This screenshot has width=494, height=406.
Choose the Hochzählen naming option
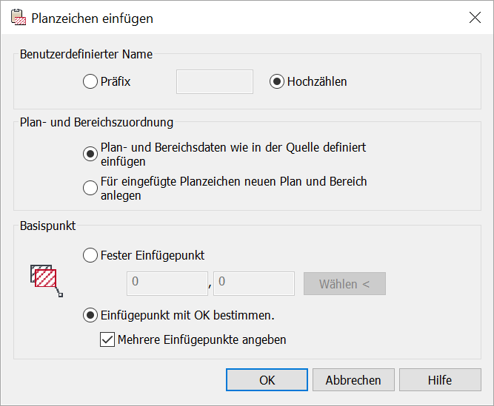(276, 81)
